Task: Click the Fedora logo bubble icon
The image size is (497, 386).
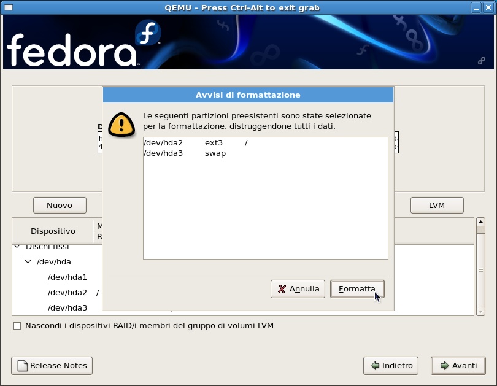Action: pos(148,33)
